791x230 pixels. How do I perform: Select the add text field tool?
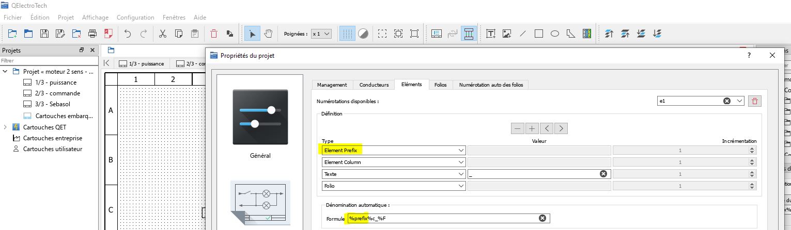pyautogui.click(x=491, y=34)
